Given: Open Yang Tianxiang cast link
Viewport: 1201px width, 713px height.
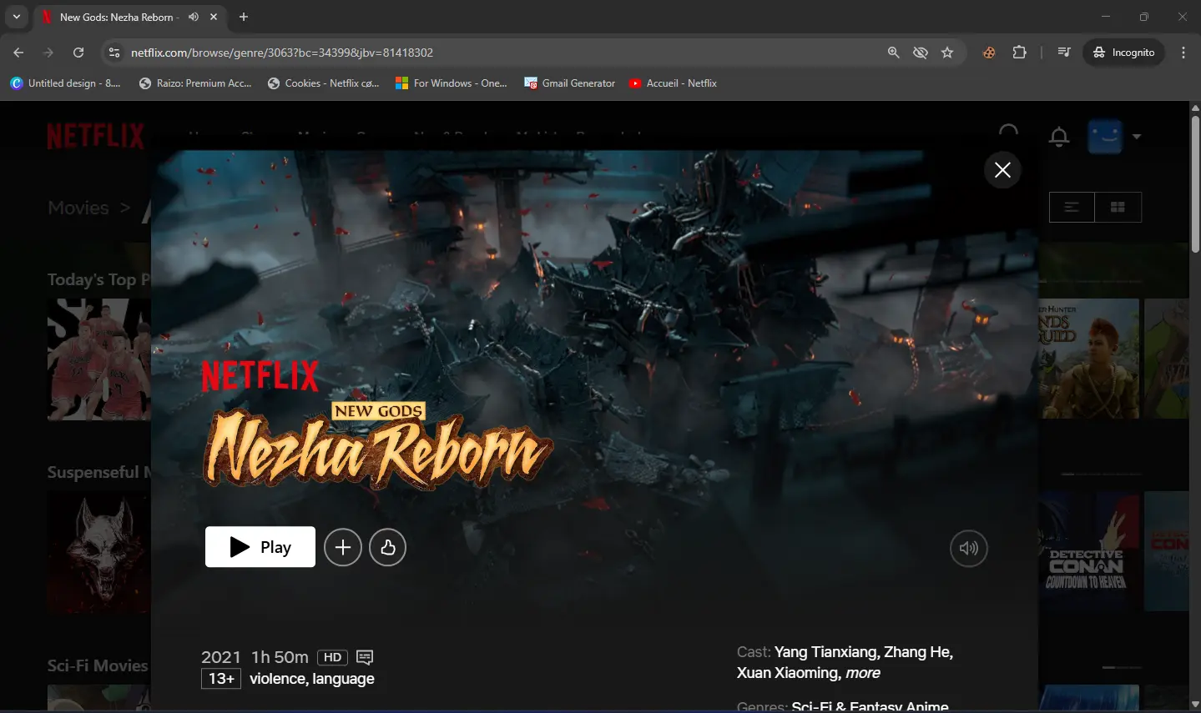Looking at the screenshot, I should pyautogui.click(x=827, y=652).
